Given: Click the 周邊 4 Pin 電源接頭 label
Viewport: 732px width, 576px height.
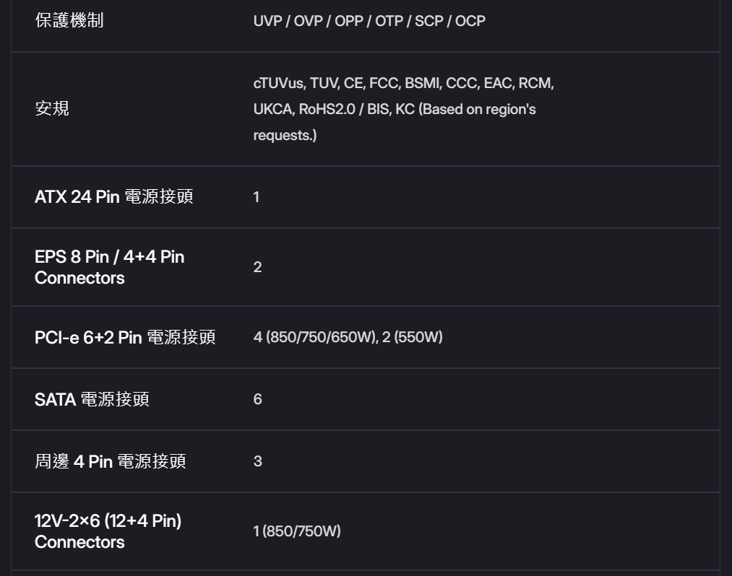Looking at the screenshot, I should tap(110, 461).
